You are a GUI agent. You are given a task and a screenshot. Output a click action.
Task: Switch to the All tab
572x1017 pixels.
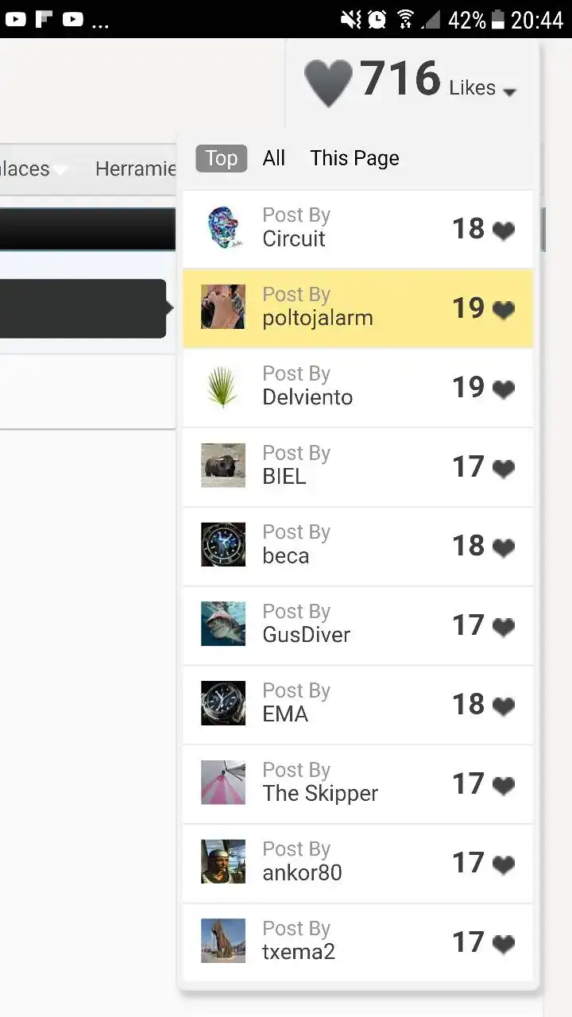(274, 158)
